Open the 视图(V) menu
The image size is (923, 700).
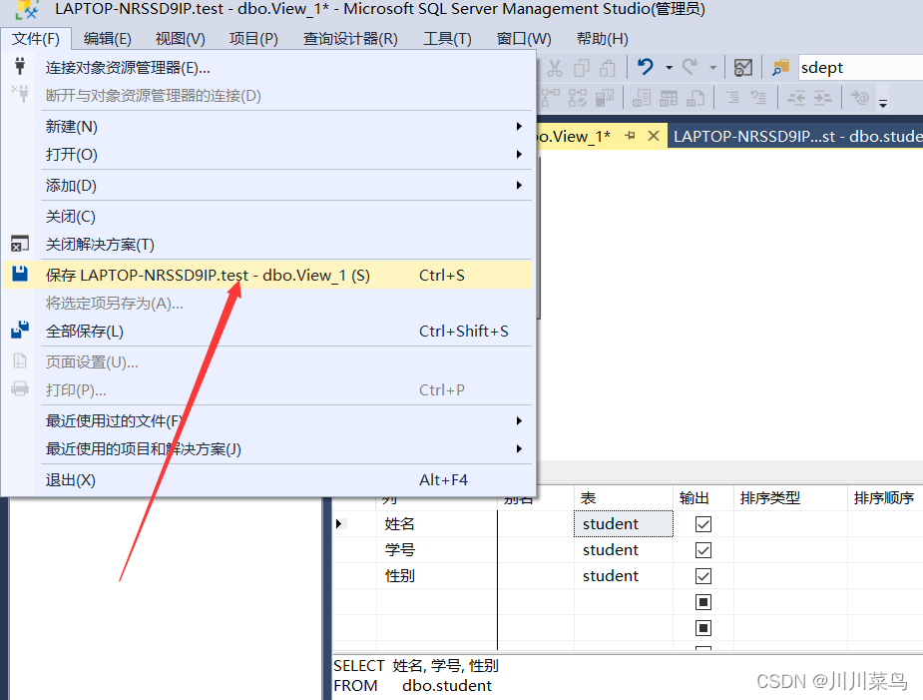tap(181, 39)
